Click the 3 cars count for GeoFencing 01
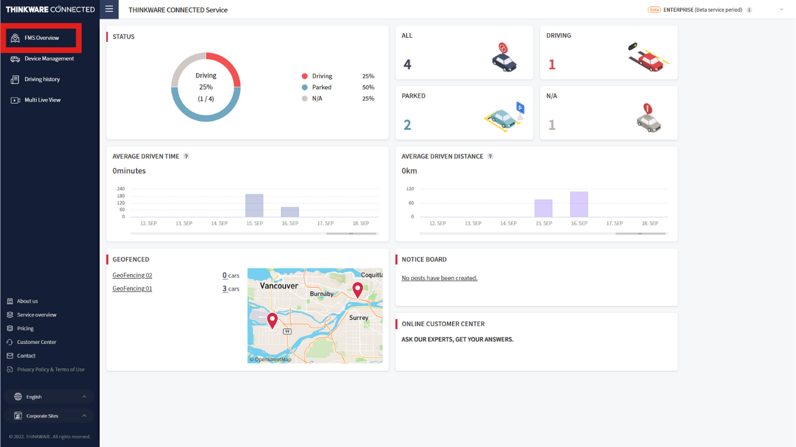 (231, 289)
